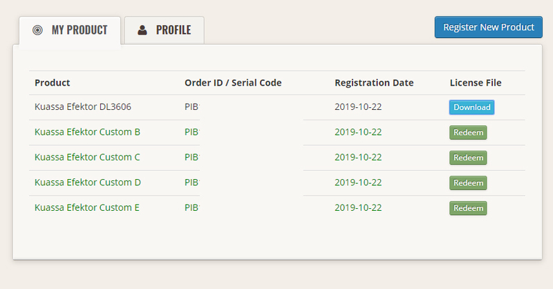Select the Kuassa Efektor Custom C product
The image size is (553, 289).
[x=87, y=157]
